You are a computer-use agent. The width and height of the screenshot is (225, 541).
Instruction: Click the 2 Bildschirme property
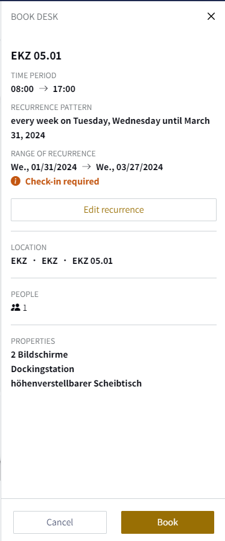[x=40, y=354]
